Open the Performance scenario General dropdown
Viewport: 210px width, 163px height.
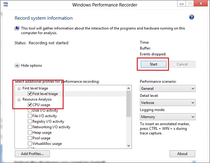click(x=168, y=89)
